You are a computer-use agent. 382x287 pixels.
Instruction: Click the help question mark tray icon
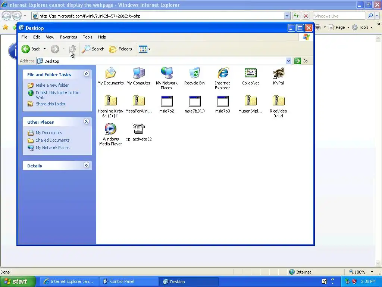point(324,282)
